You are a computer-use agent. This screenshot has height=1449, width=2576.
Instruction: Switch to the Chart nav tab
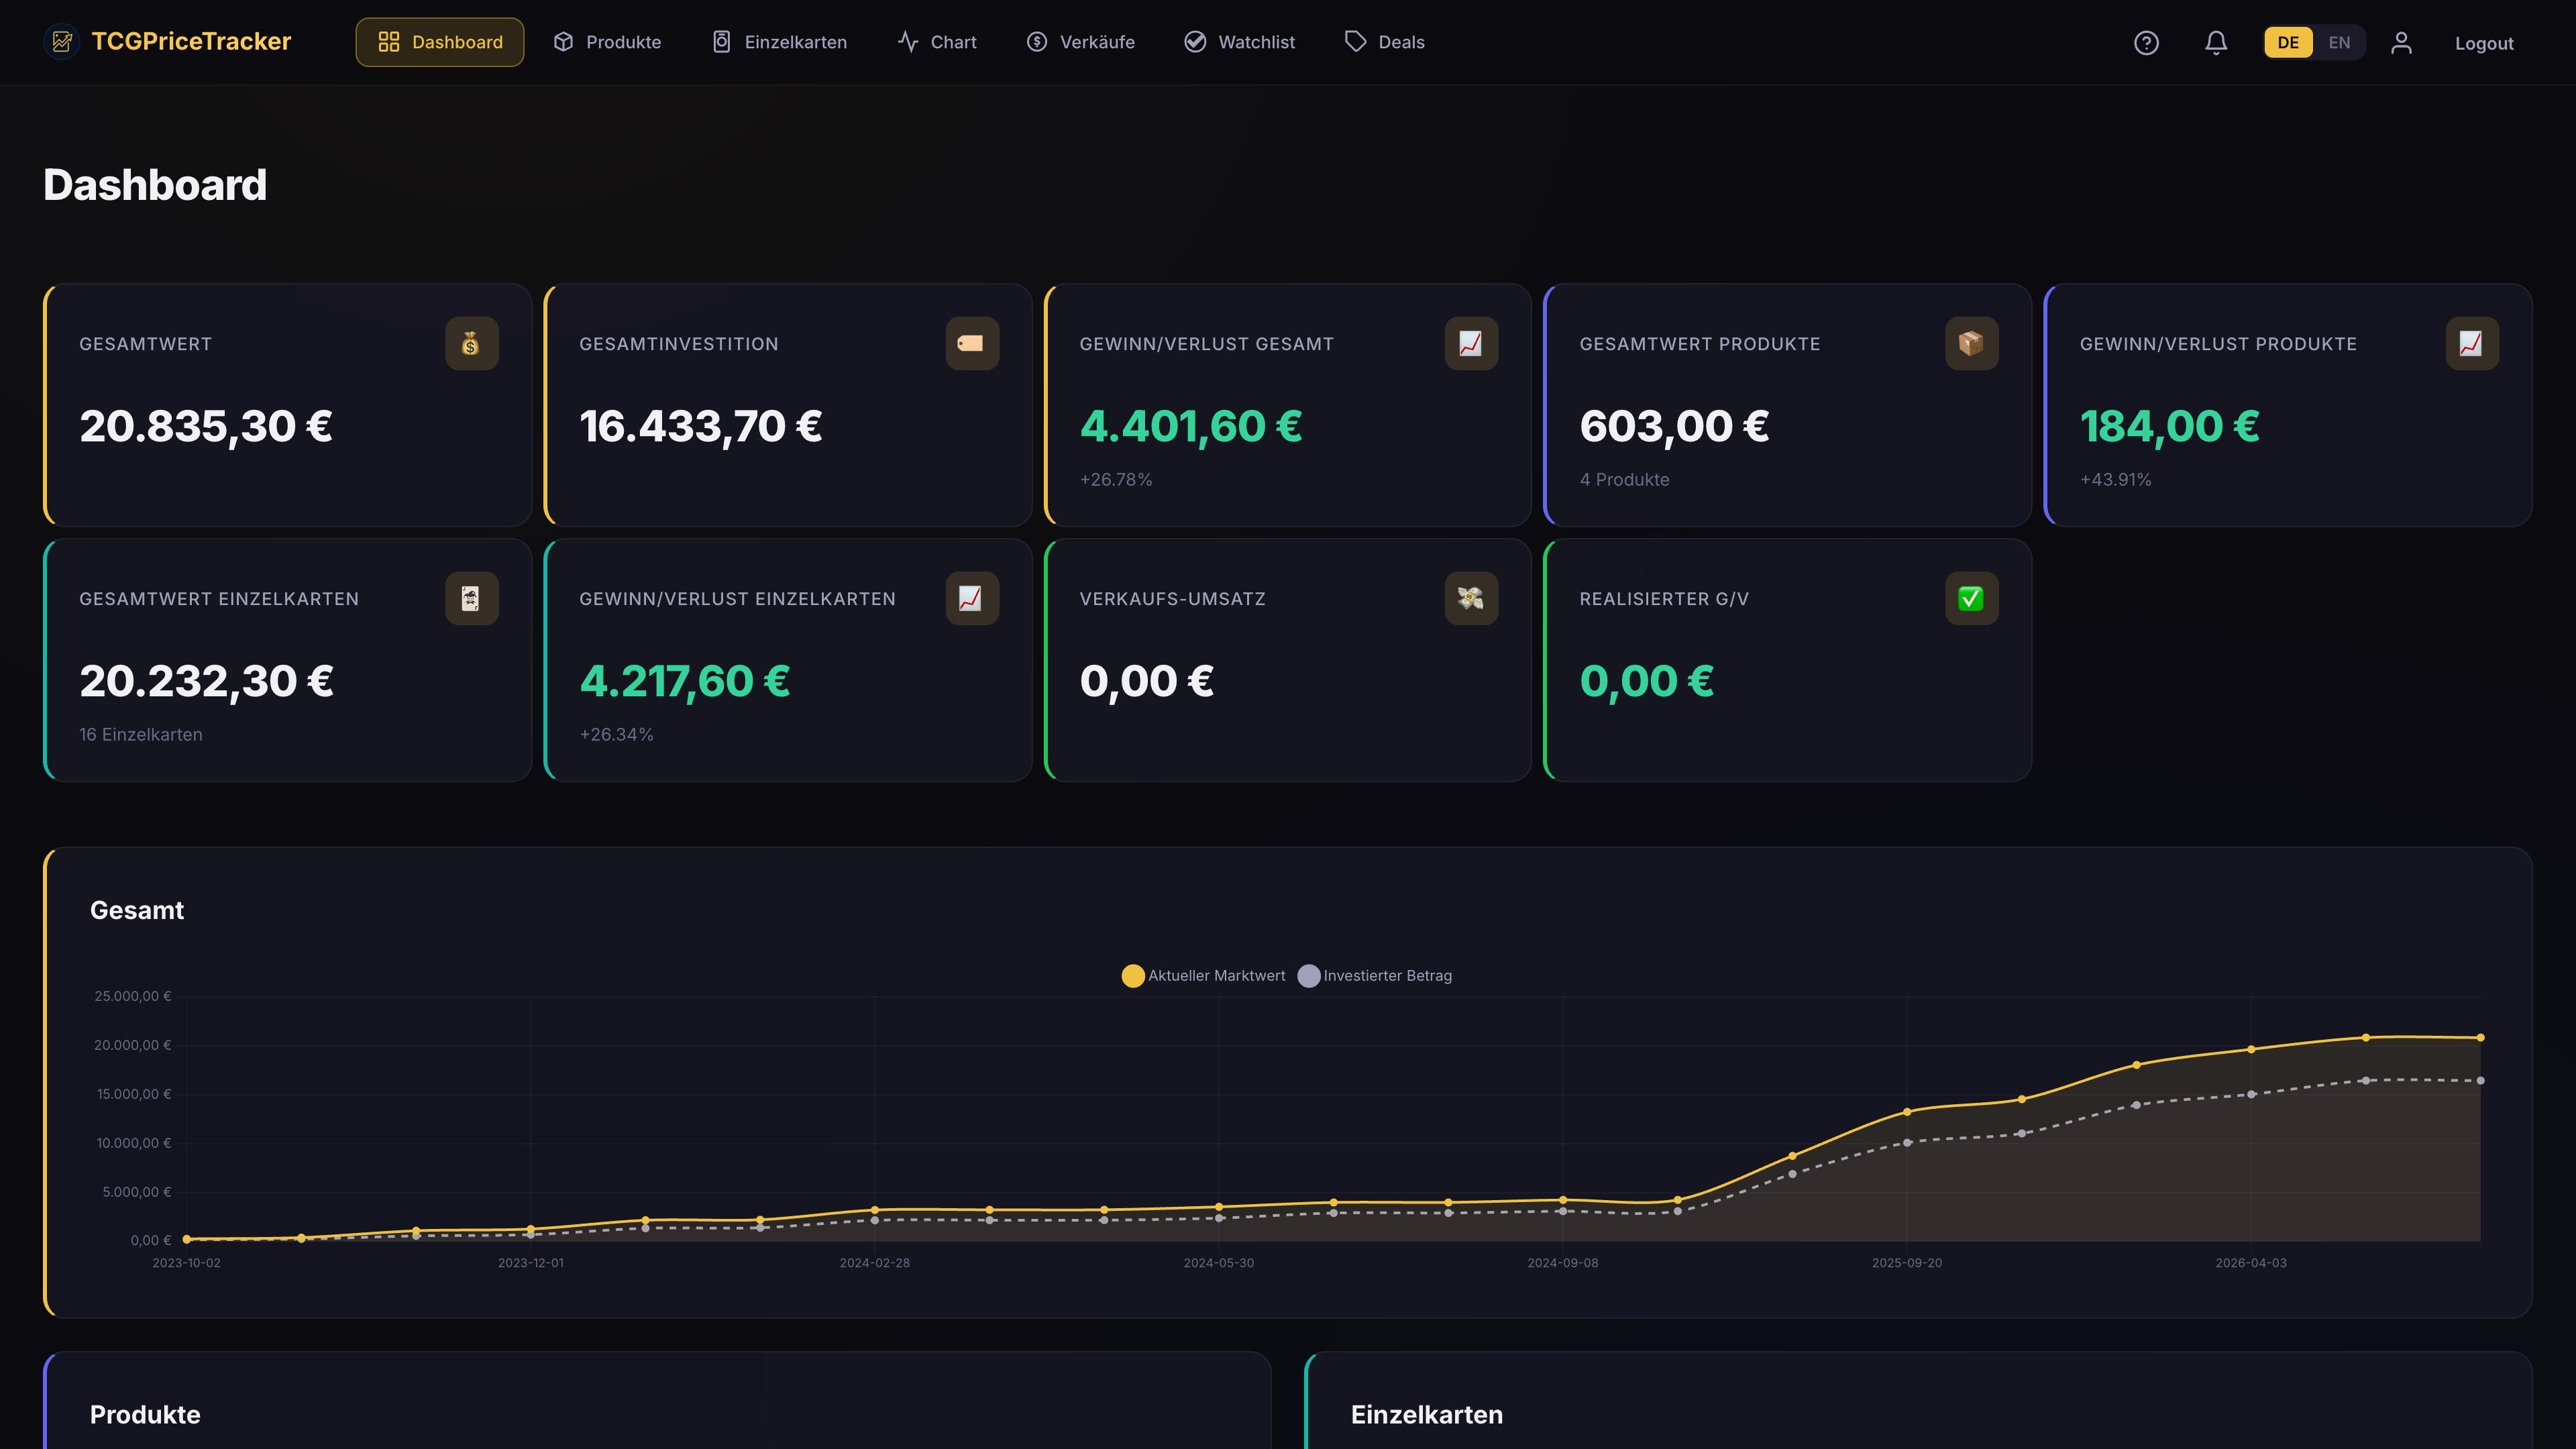(x=937, y=42)
